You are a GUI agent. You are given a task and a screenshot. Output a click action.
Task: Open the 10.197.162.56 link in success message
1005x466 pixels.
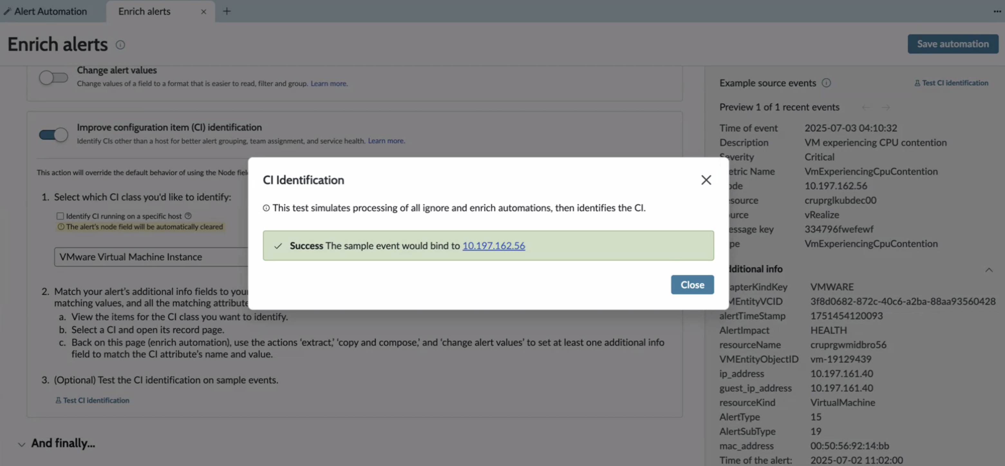coord(493,245)
